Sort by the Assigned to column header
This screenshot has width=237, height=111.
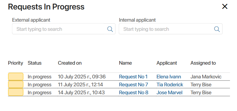[203, 63]
